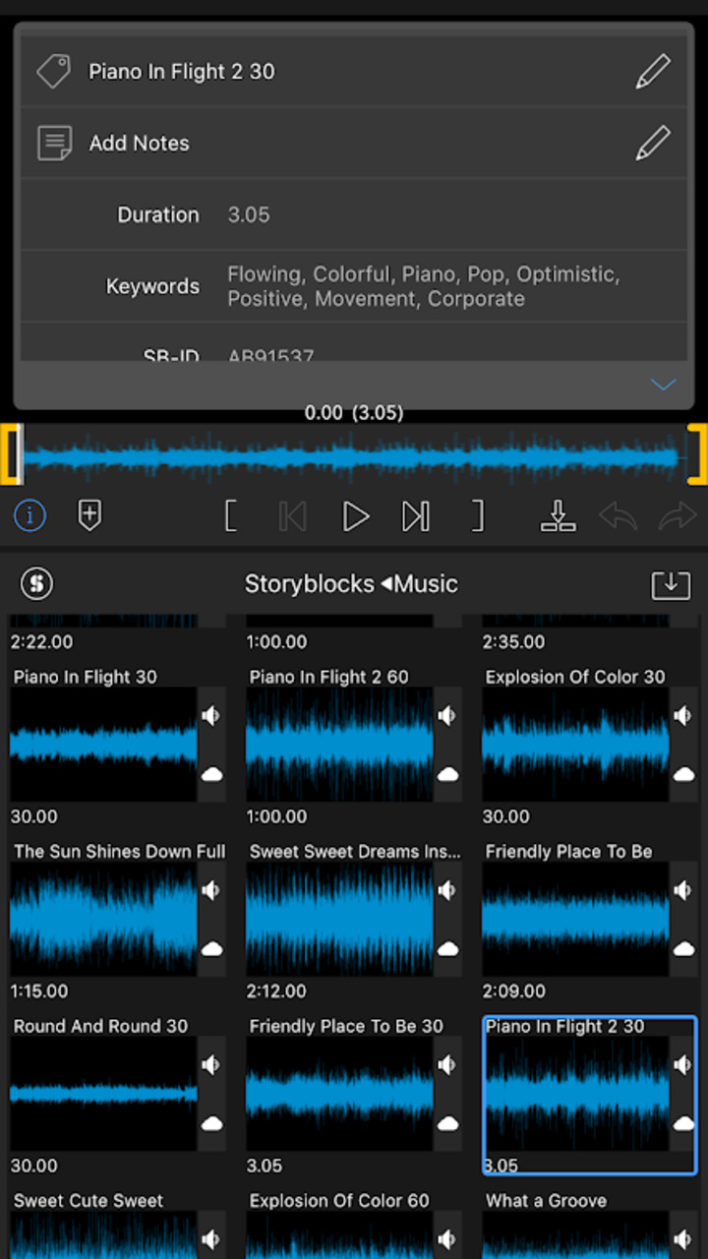Preview Piano In Flight 30 with the speaker icon

click(x=211, y=715)
